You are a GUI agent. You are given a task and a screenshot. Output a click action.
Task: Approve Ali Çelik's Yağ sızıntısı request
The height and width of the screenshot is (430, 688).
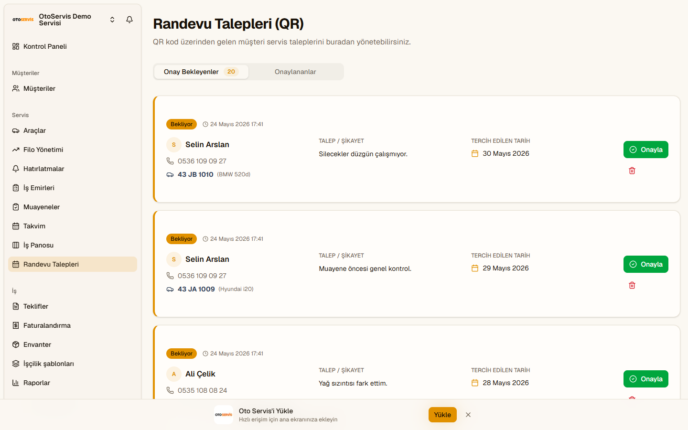tap(645, 379)
